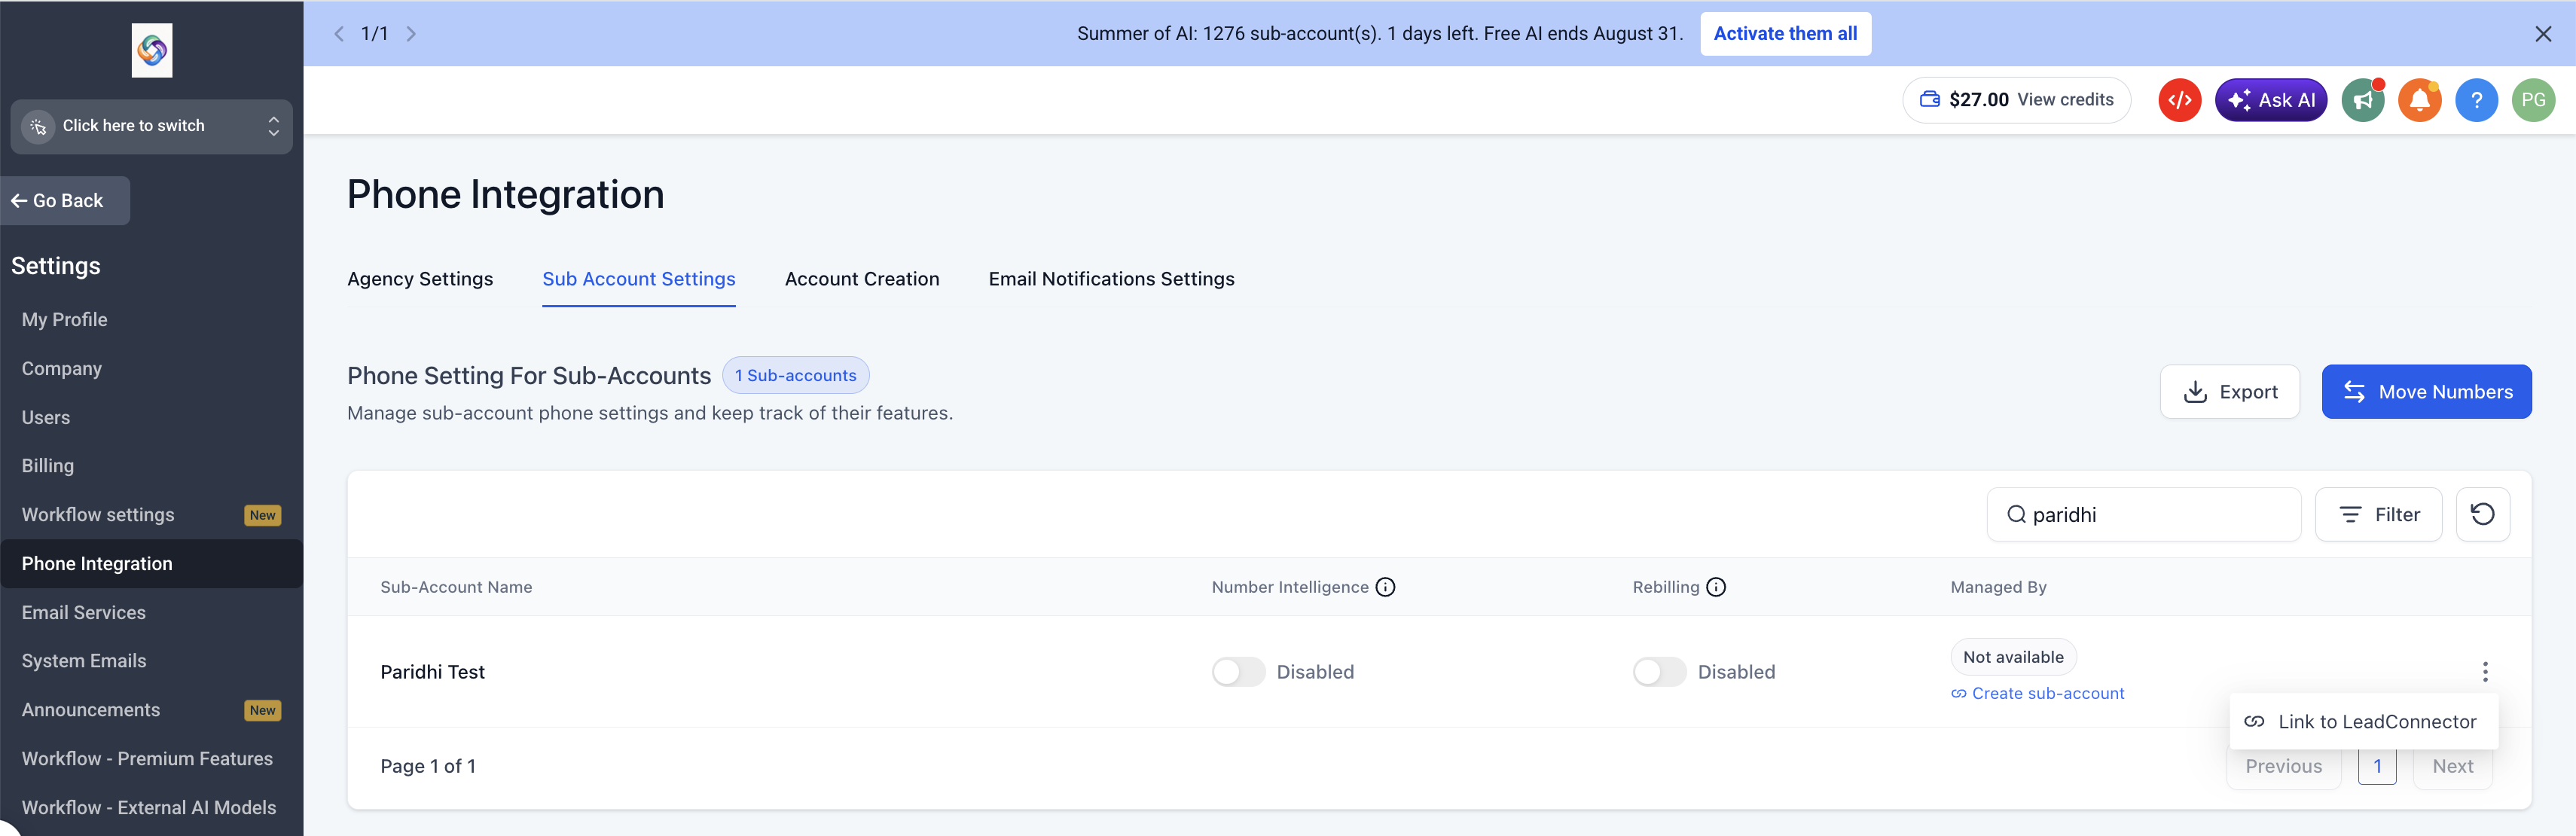
Task: Click the Move Numbers button
Action: pos(2426,392)
